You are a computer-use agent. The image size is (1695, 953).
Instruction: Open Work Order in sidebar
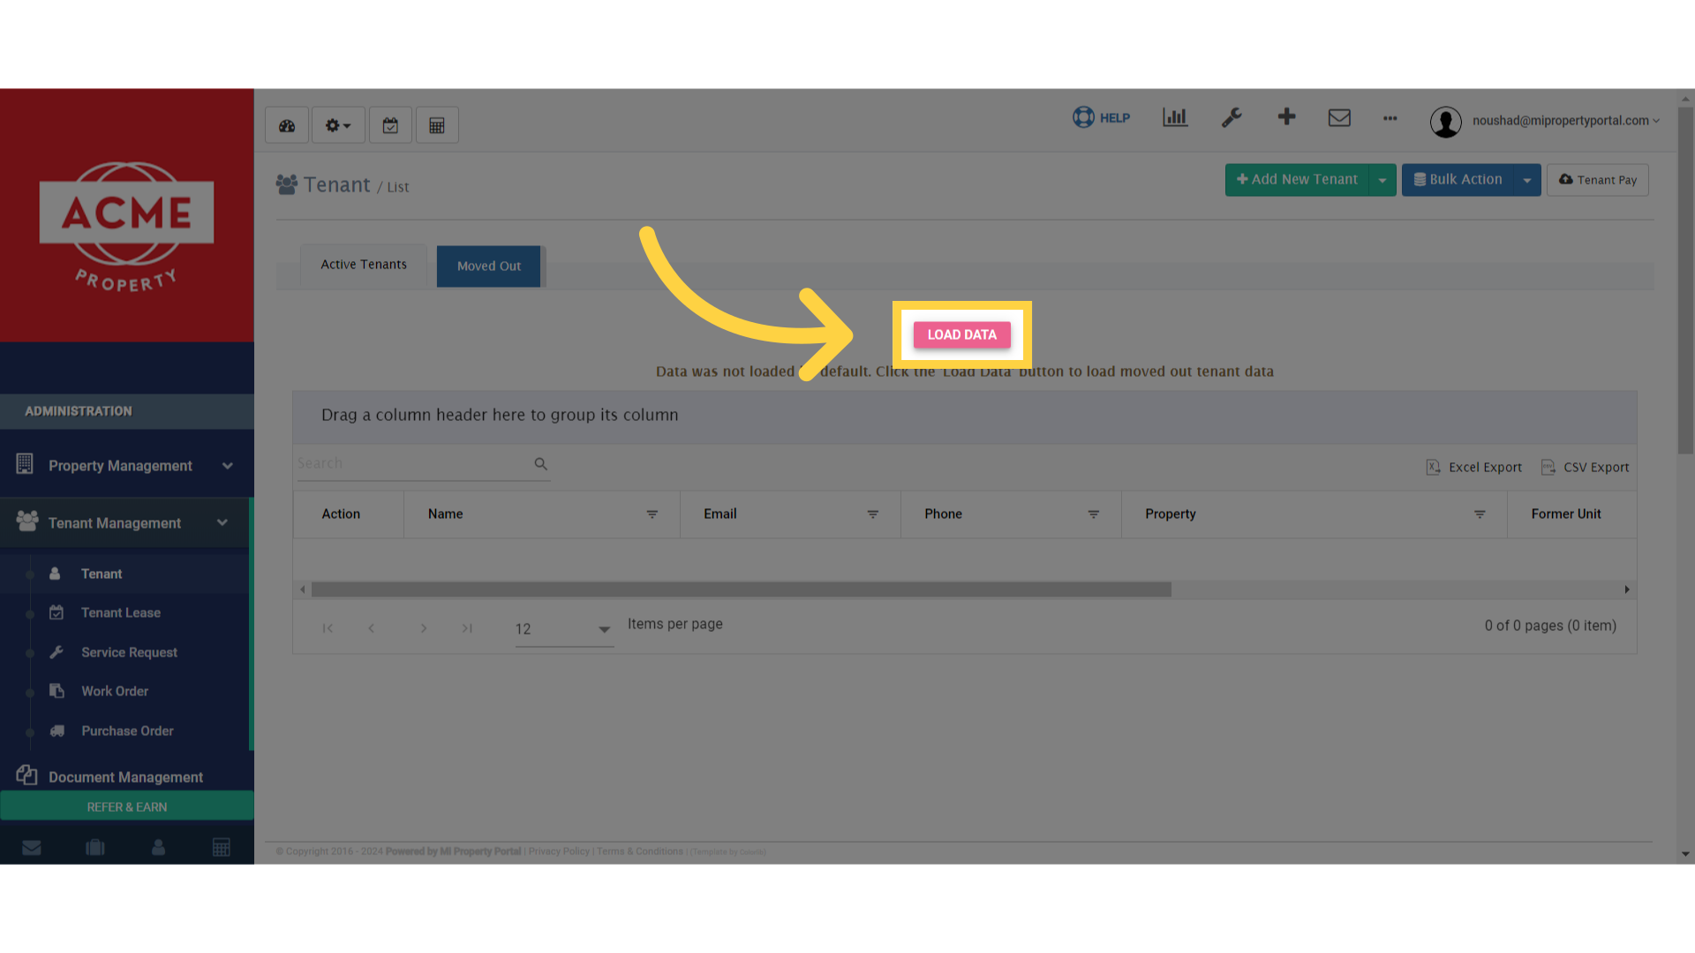point(115,692)
